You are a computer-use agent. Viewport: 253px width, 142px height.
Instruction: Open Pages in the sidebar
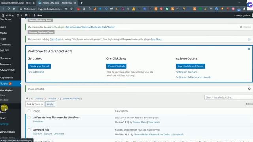(x=3, y=39)
